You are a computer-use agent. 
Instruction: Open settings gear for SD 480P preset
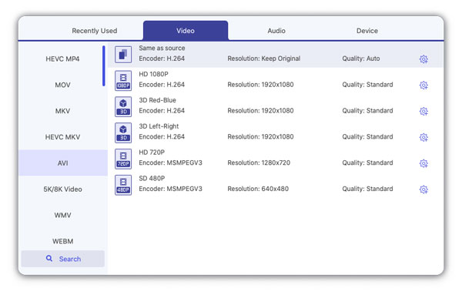click(423, 189)
